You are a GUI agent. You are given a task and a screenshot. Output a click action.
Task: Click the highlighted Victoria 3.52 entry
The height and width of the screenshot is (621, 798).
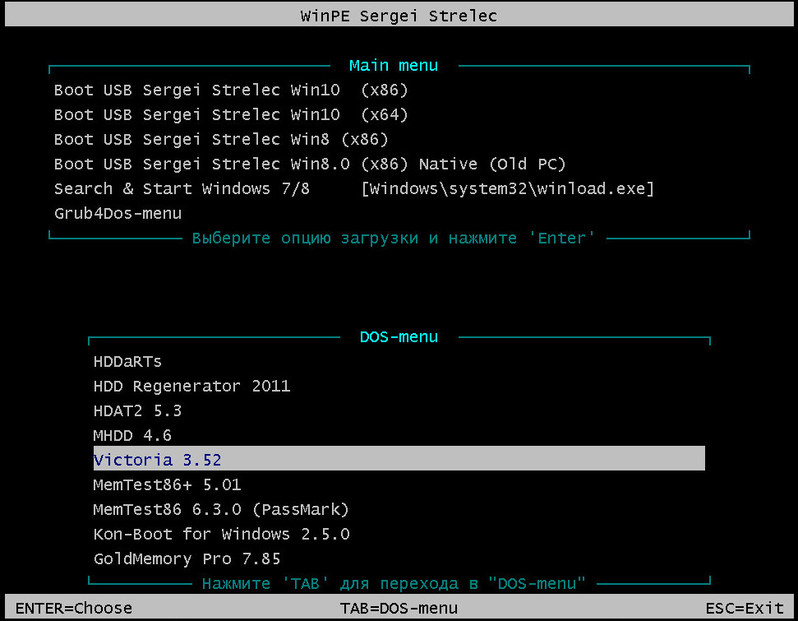click(399, 458)
